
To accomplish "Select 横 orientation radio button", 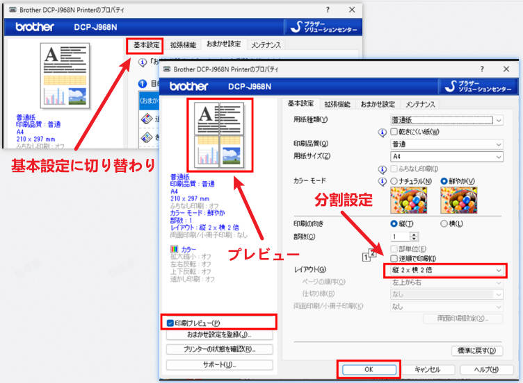I will tap(444, 223).
